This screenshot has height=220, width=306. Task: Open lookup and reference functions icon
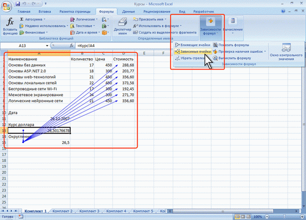coord(105,19)
